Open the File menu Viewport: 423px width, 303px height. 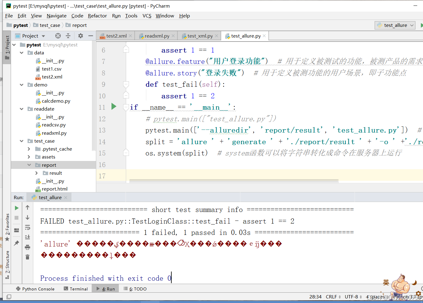(x=9, y=16)
